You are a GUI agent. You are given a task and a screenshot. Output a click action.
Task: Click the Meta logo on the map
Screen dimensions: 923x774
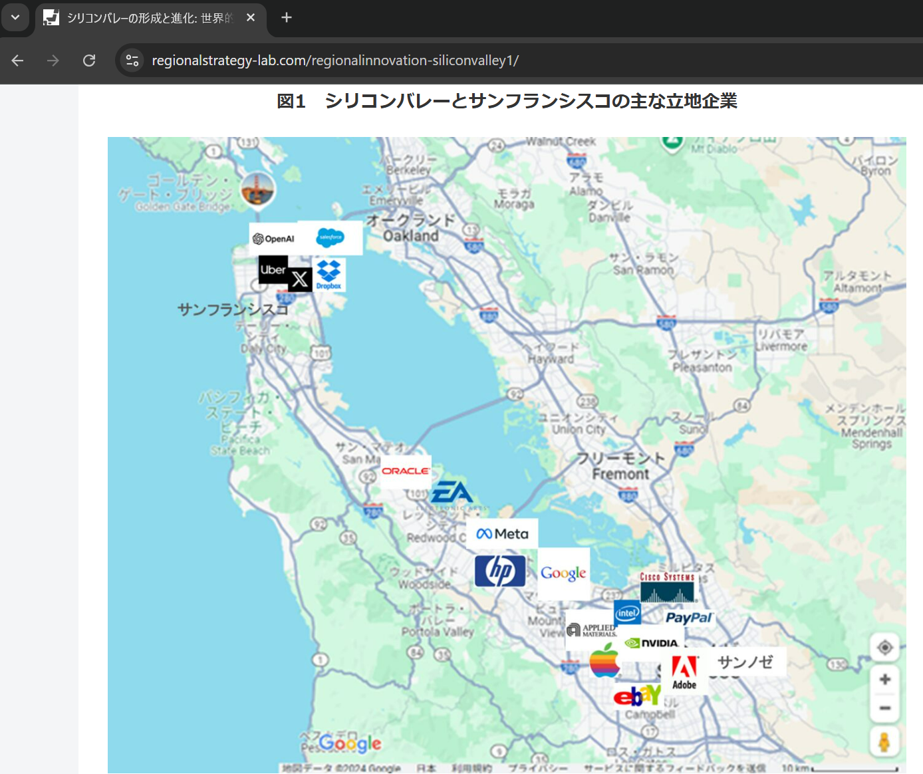[502, 534]
